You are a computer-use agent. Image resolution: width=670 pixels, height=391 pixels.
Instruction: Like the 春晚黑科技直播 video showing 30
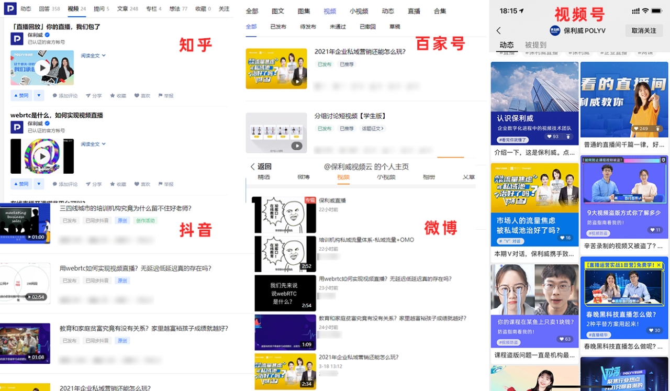(x=654, y=330)
